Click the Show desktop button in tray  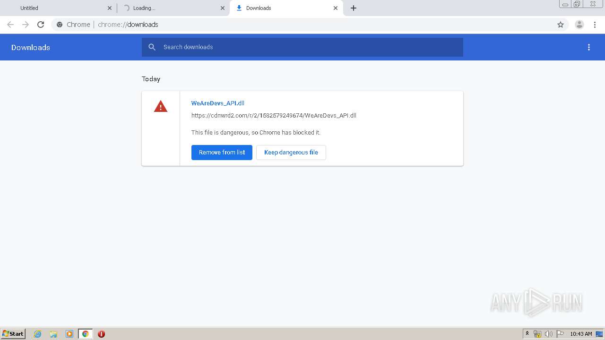pyautogui.click(x=599, y=334)
